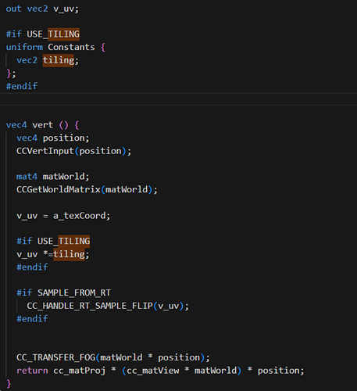Click the closing brace of the vert function
This screenshot has height=391, width=357.
(x=9, y=383)
